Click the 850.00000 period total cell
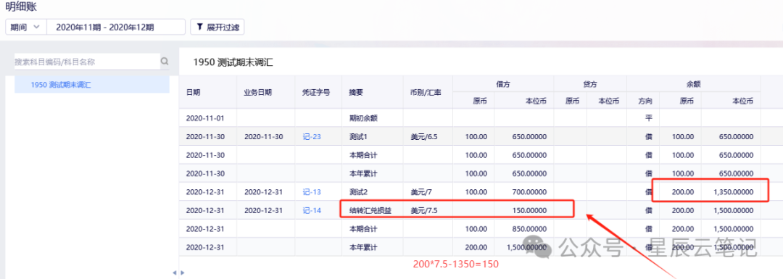 pos(524,228)
